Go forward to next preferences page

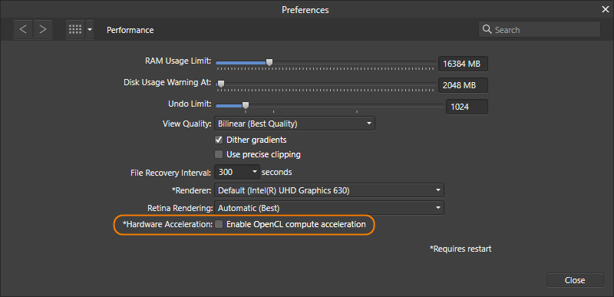coord(43,30)
